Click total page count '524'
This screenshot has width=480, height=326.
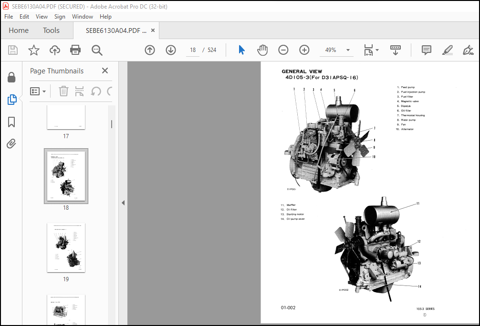pyautogui.click(x=212, y=50)
